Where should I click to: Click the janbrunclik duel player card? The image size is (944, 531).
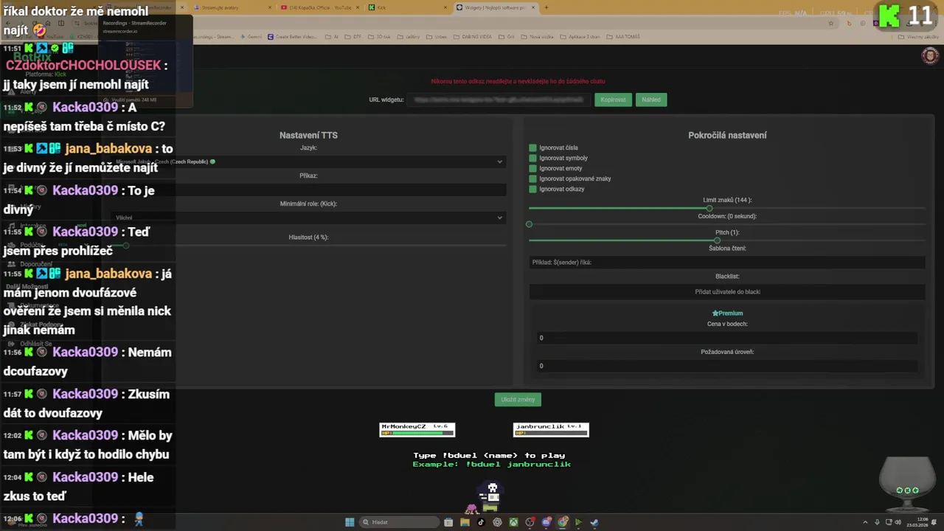(551, 429)
